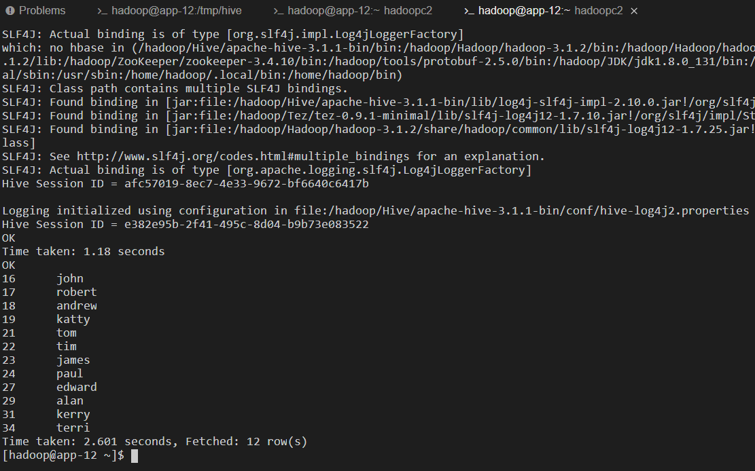Click the Hive Session ID starting afc57019
The image size is (755, 471).
click(247, 184)
